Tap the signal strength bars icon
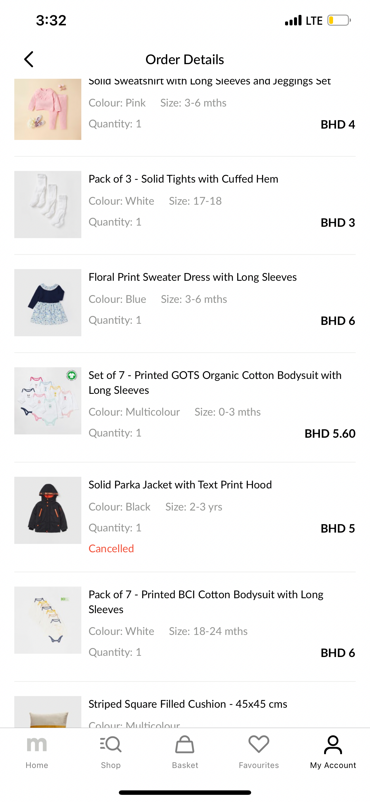 [293, 21]
